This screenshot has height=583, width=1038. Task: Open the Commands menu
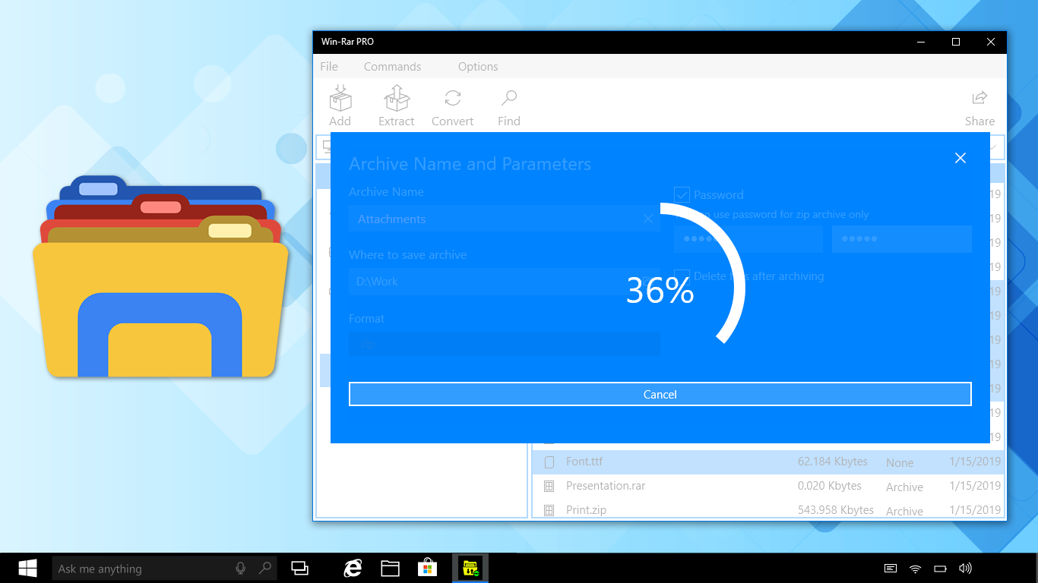coord(392,66)
